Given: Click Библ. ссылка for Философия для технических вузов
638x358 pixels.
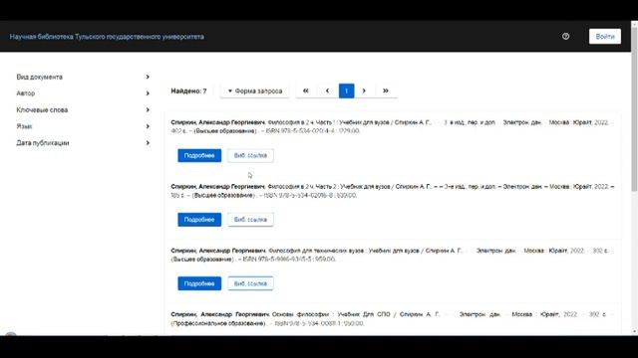Looking at the screenshot, I should click(250, 283).
